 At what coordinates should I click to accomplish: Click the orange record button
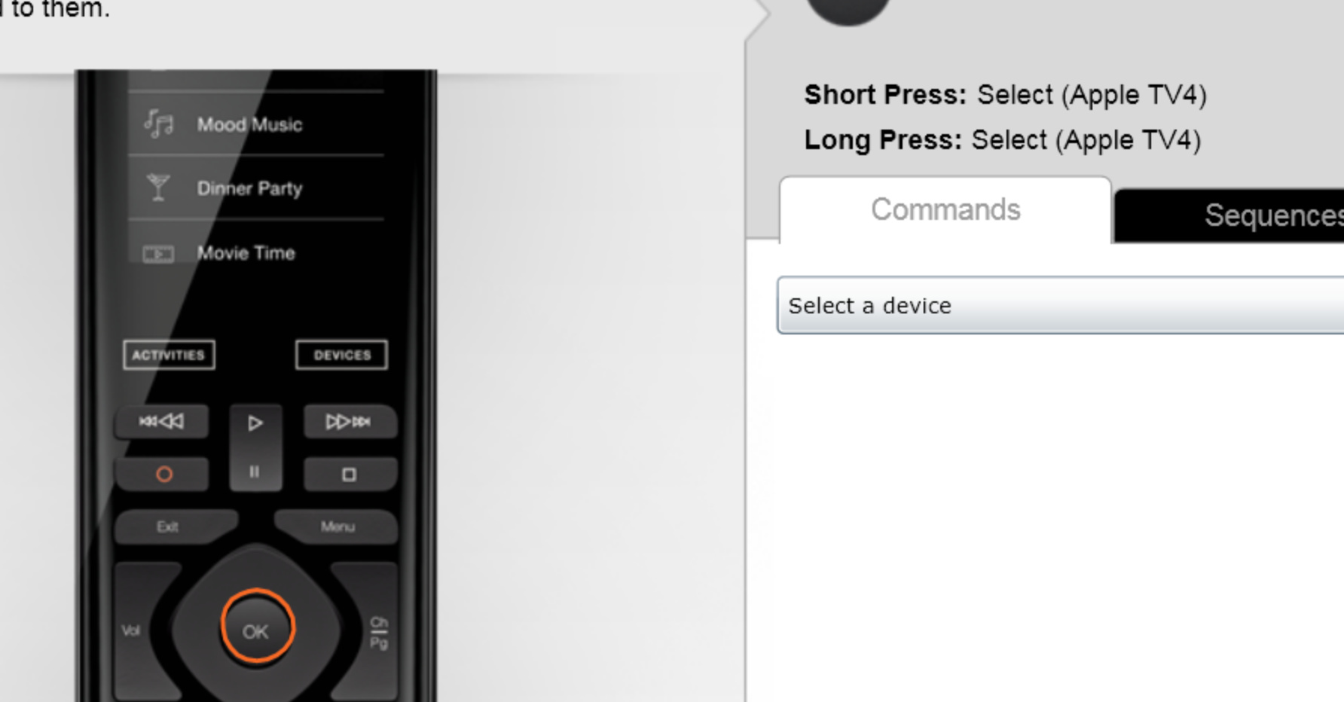[x=163, y=475]
